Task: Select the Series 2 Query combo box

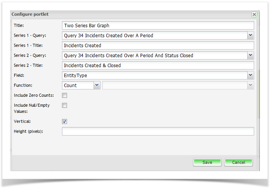Action: click(154, 56)
